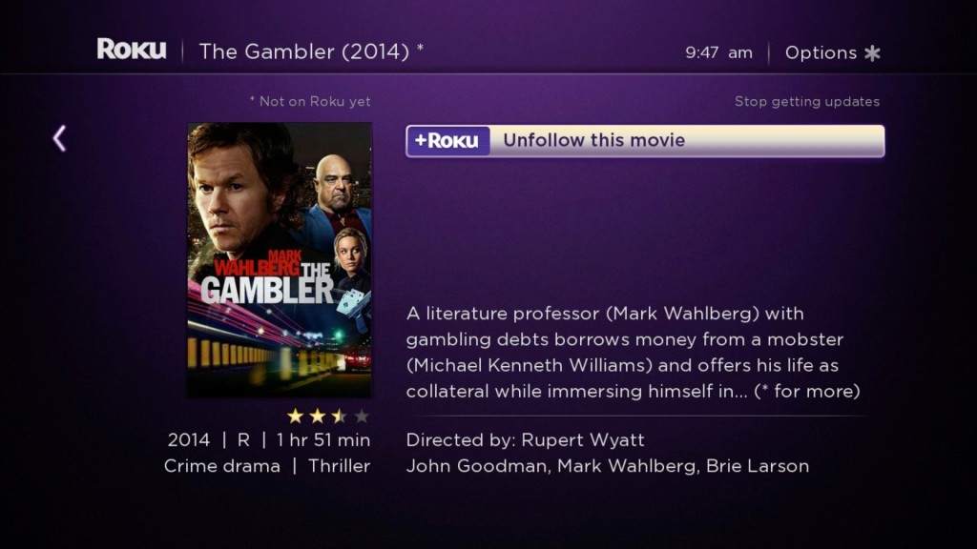Click the Roku logo in the header
This screenshot has height=549, width=977.
[132, 50]
